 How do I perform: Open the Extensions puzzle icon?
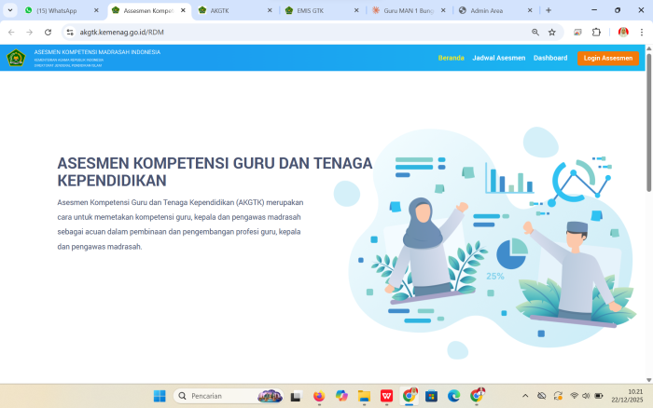coord(596,32)
